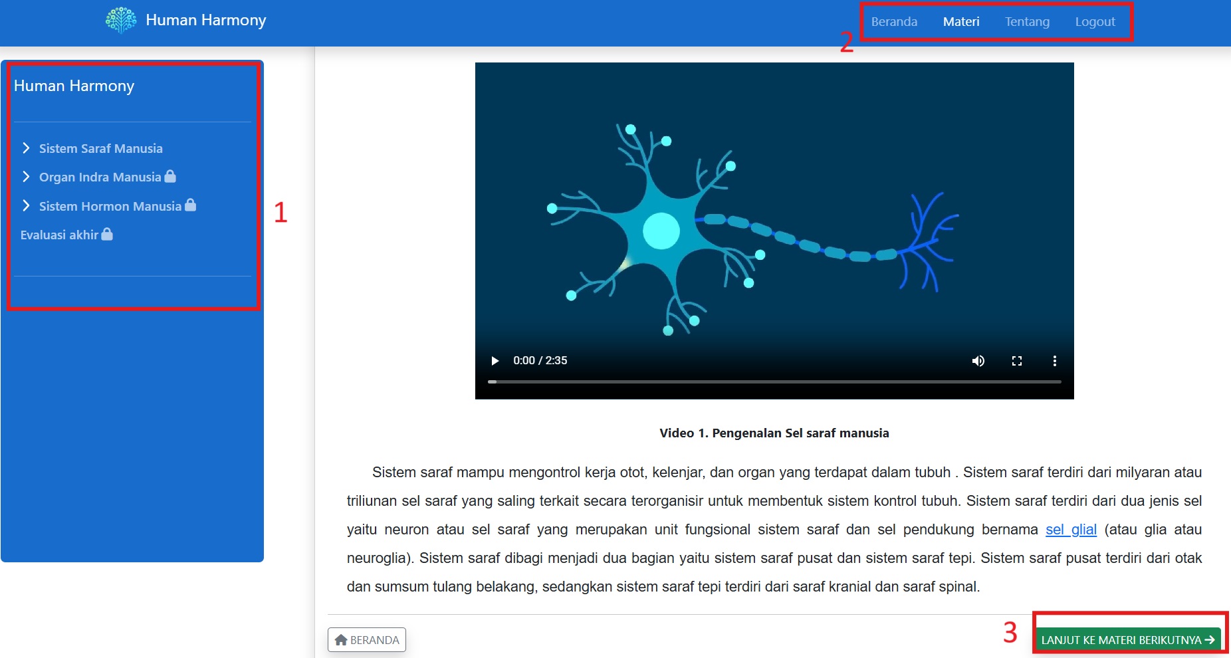Expand the Sistem Saraf Manusia chevron
The image size is (1231, 658).
26,148
